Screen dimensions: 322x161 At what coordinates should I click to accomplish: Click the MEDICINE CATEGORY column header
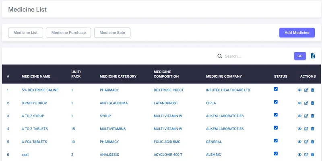tap(118, 76)
